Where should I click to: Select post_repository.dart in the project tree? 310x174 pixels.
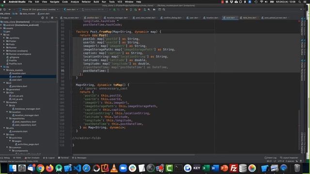click(25, 122)
